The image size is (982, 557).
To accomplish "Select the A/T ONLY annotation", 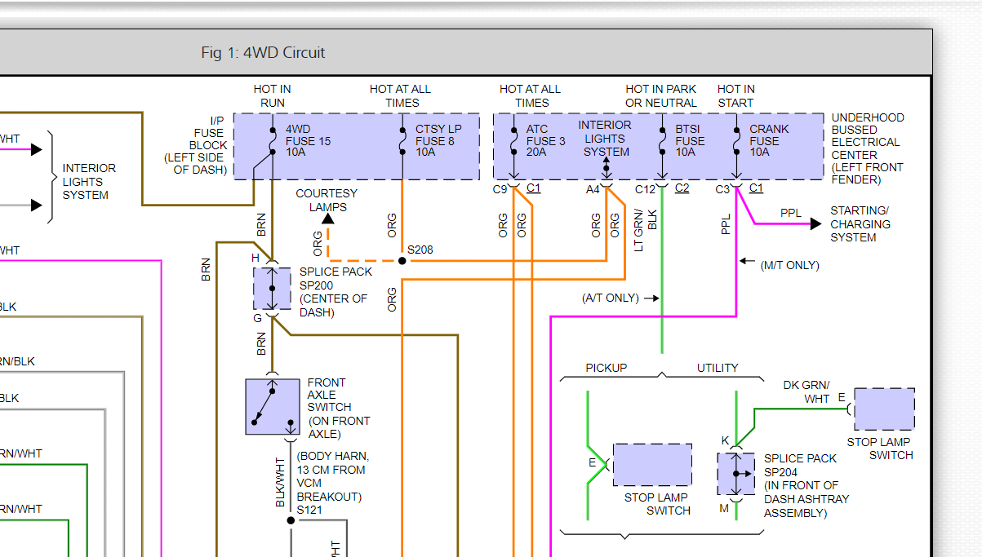I will pos(611,298).
